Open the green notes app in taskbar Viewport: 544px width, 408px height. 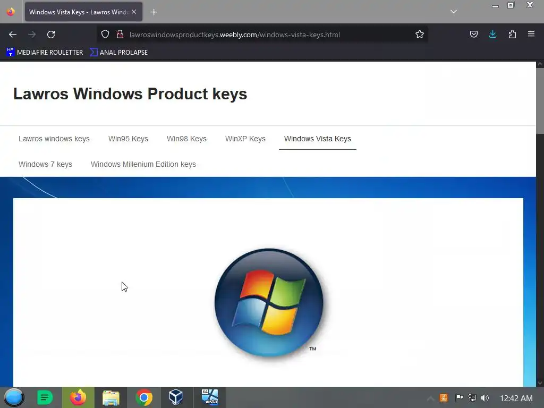coord(45,397)
